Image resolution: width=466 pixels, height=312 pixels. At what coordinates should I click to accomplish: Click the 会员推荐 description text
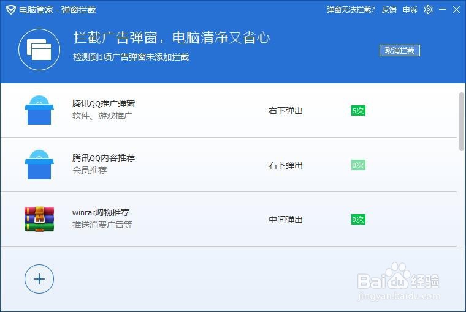(x=90, y=170)
